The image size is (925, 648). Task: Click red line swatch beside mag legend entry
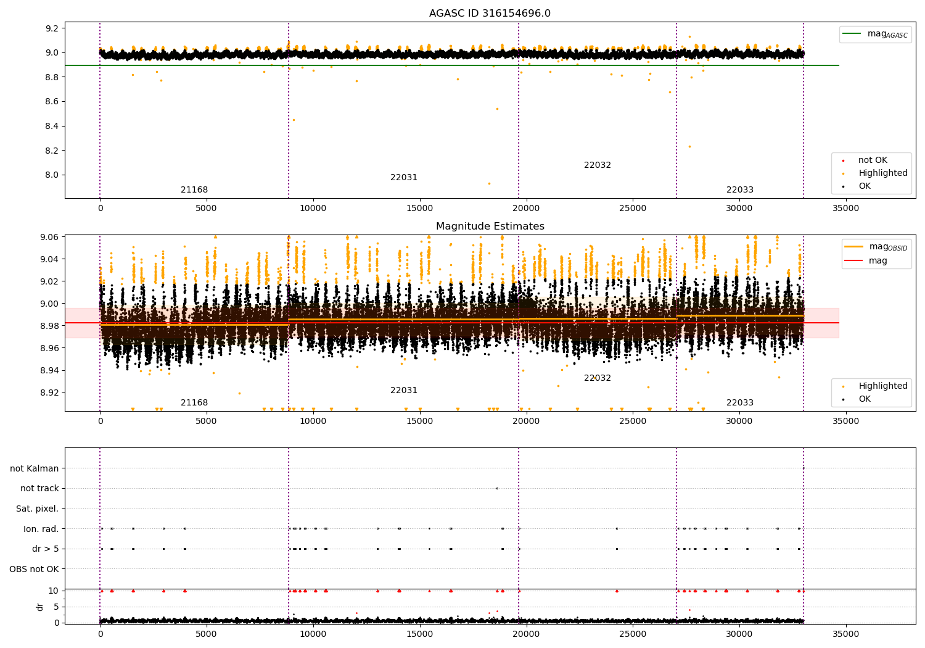coord(854,260)
